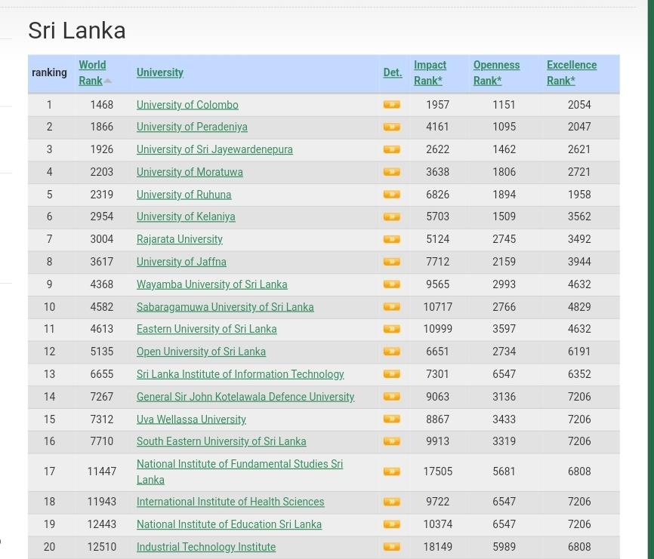The width and height of the screenshot is (654, 559).
Task: Open details icon for University of Peradeniya
Action: [391, 127]
